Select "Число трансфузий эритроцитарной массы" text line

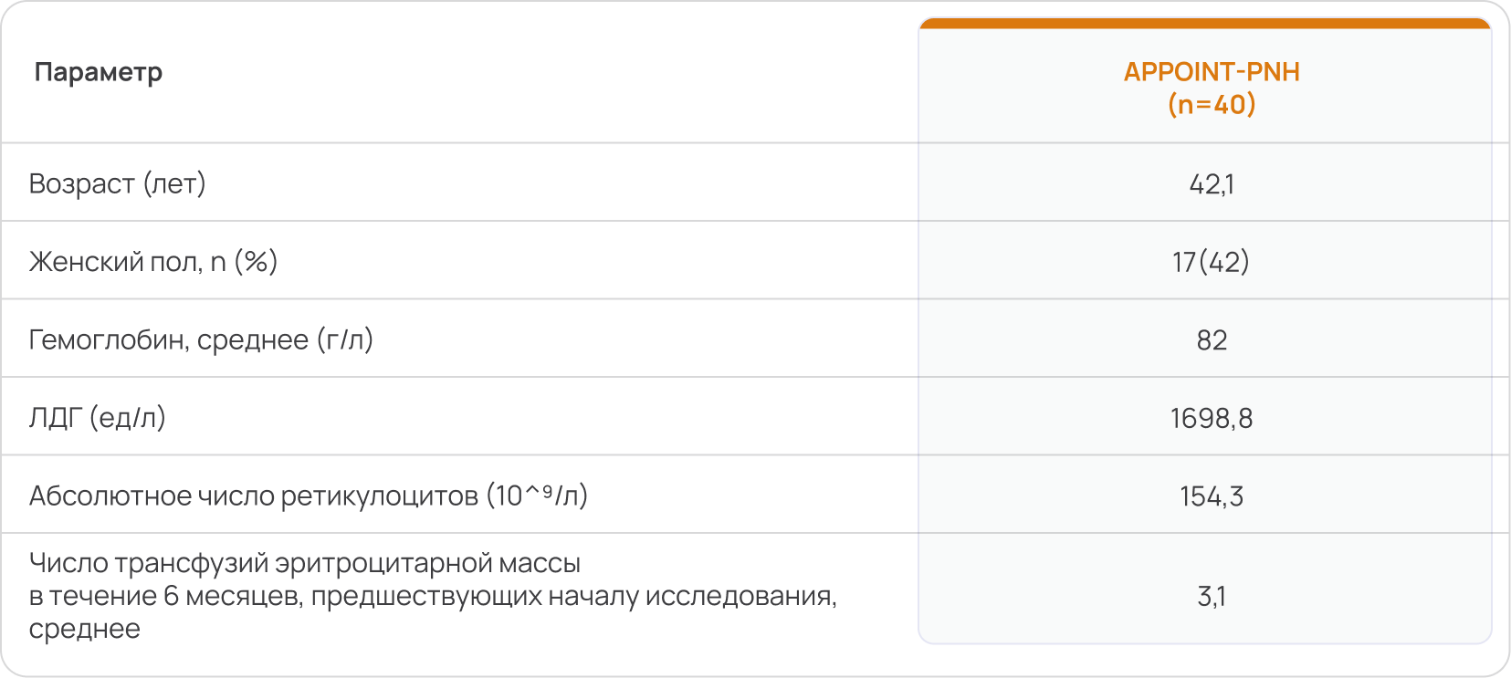[305, 563]
